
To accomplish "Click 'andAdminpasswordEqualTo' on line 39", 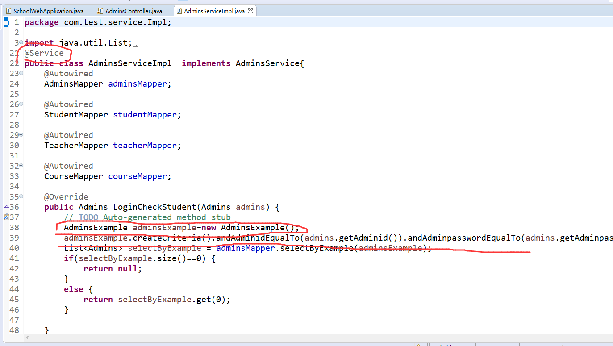I will point(464,238).
